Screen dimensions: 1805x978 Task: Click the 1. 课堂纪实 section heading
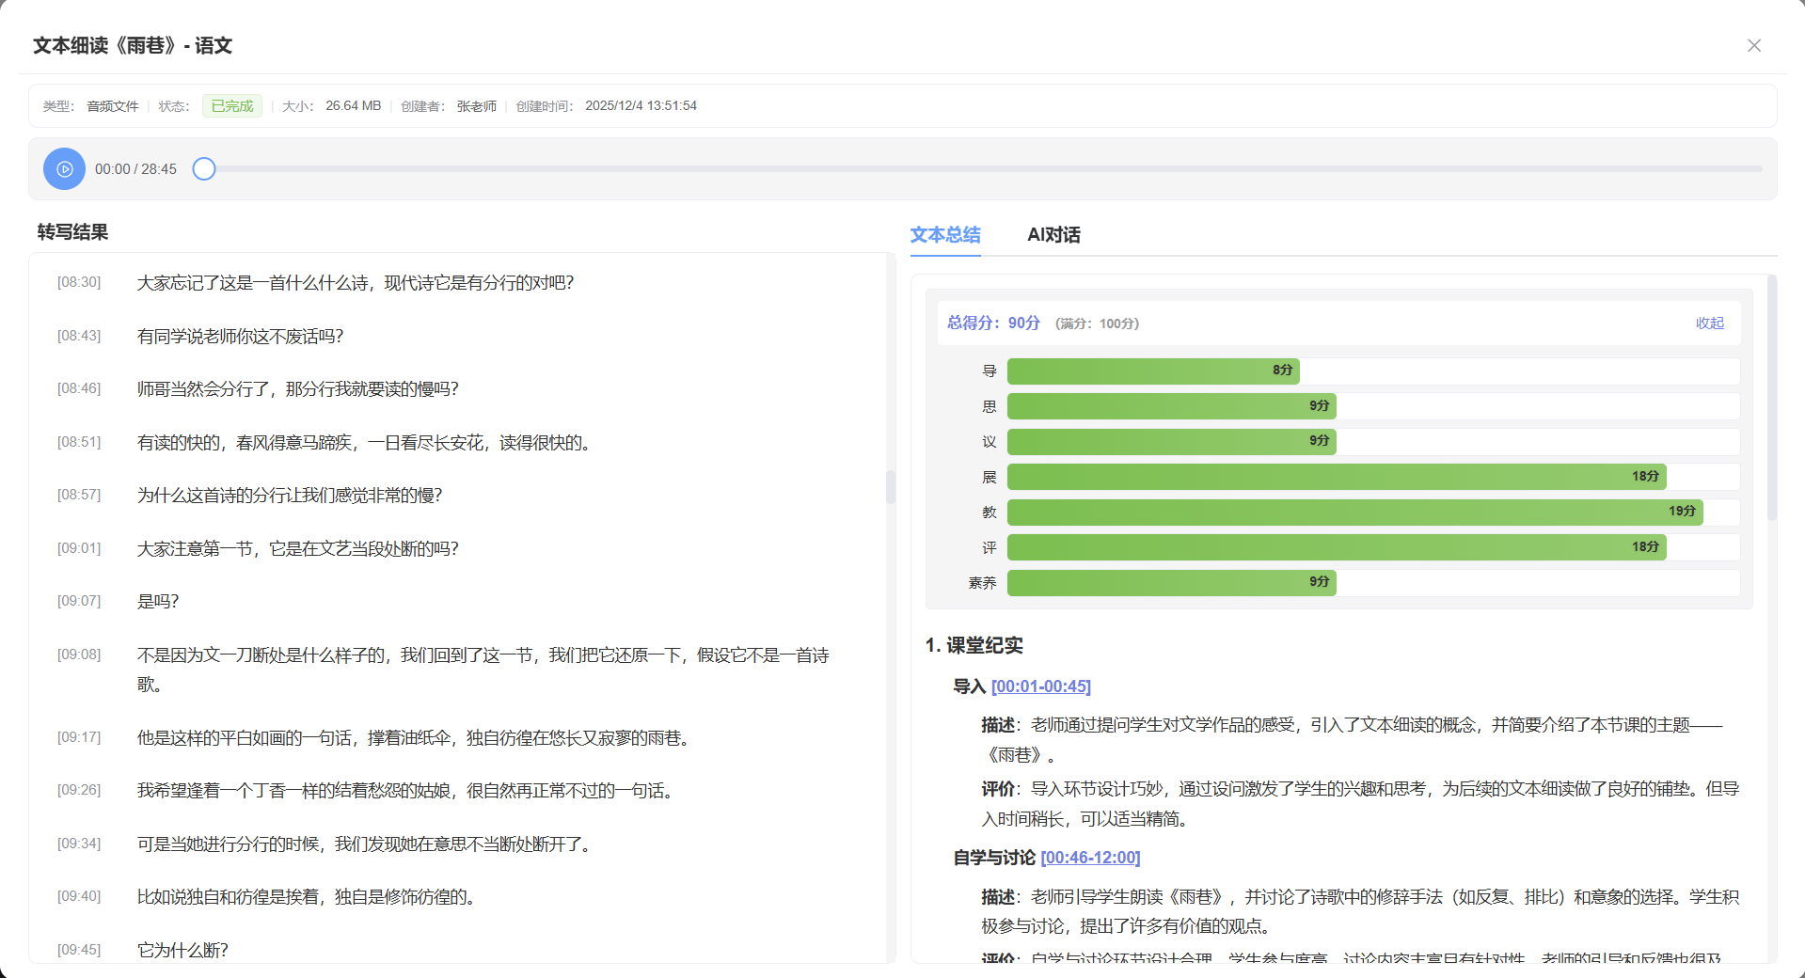click(x=974, y=645)
